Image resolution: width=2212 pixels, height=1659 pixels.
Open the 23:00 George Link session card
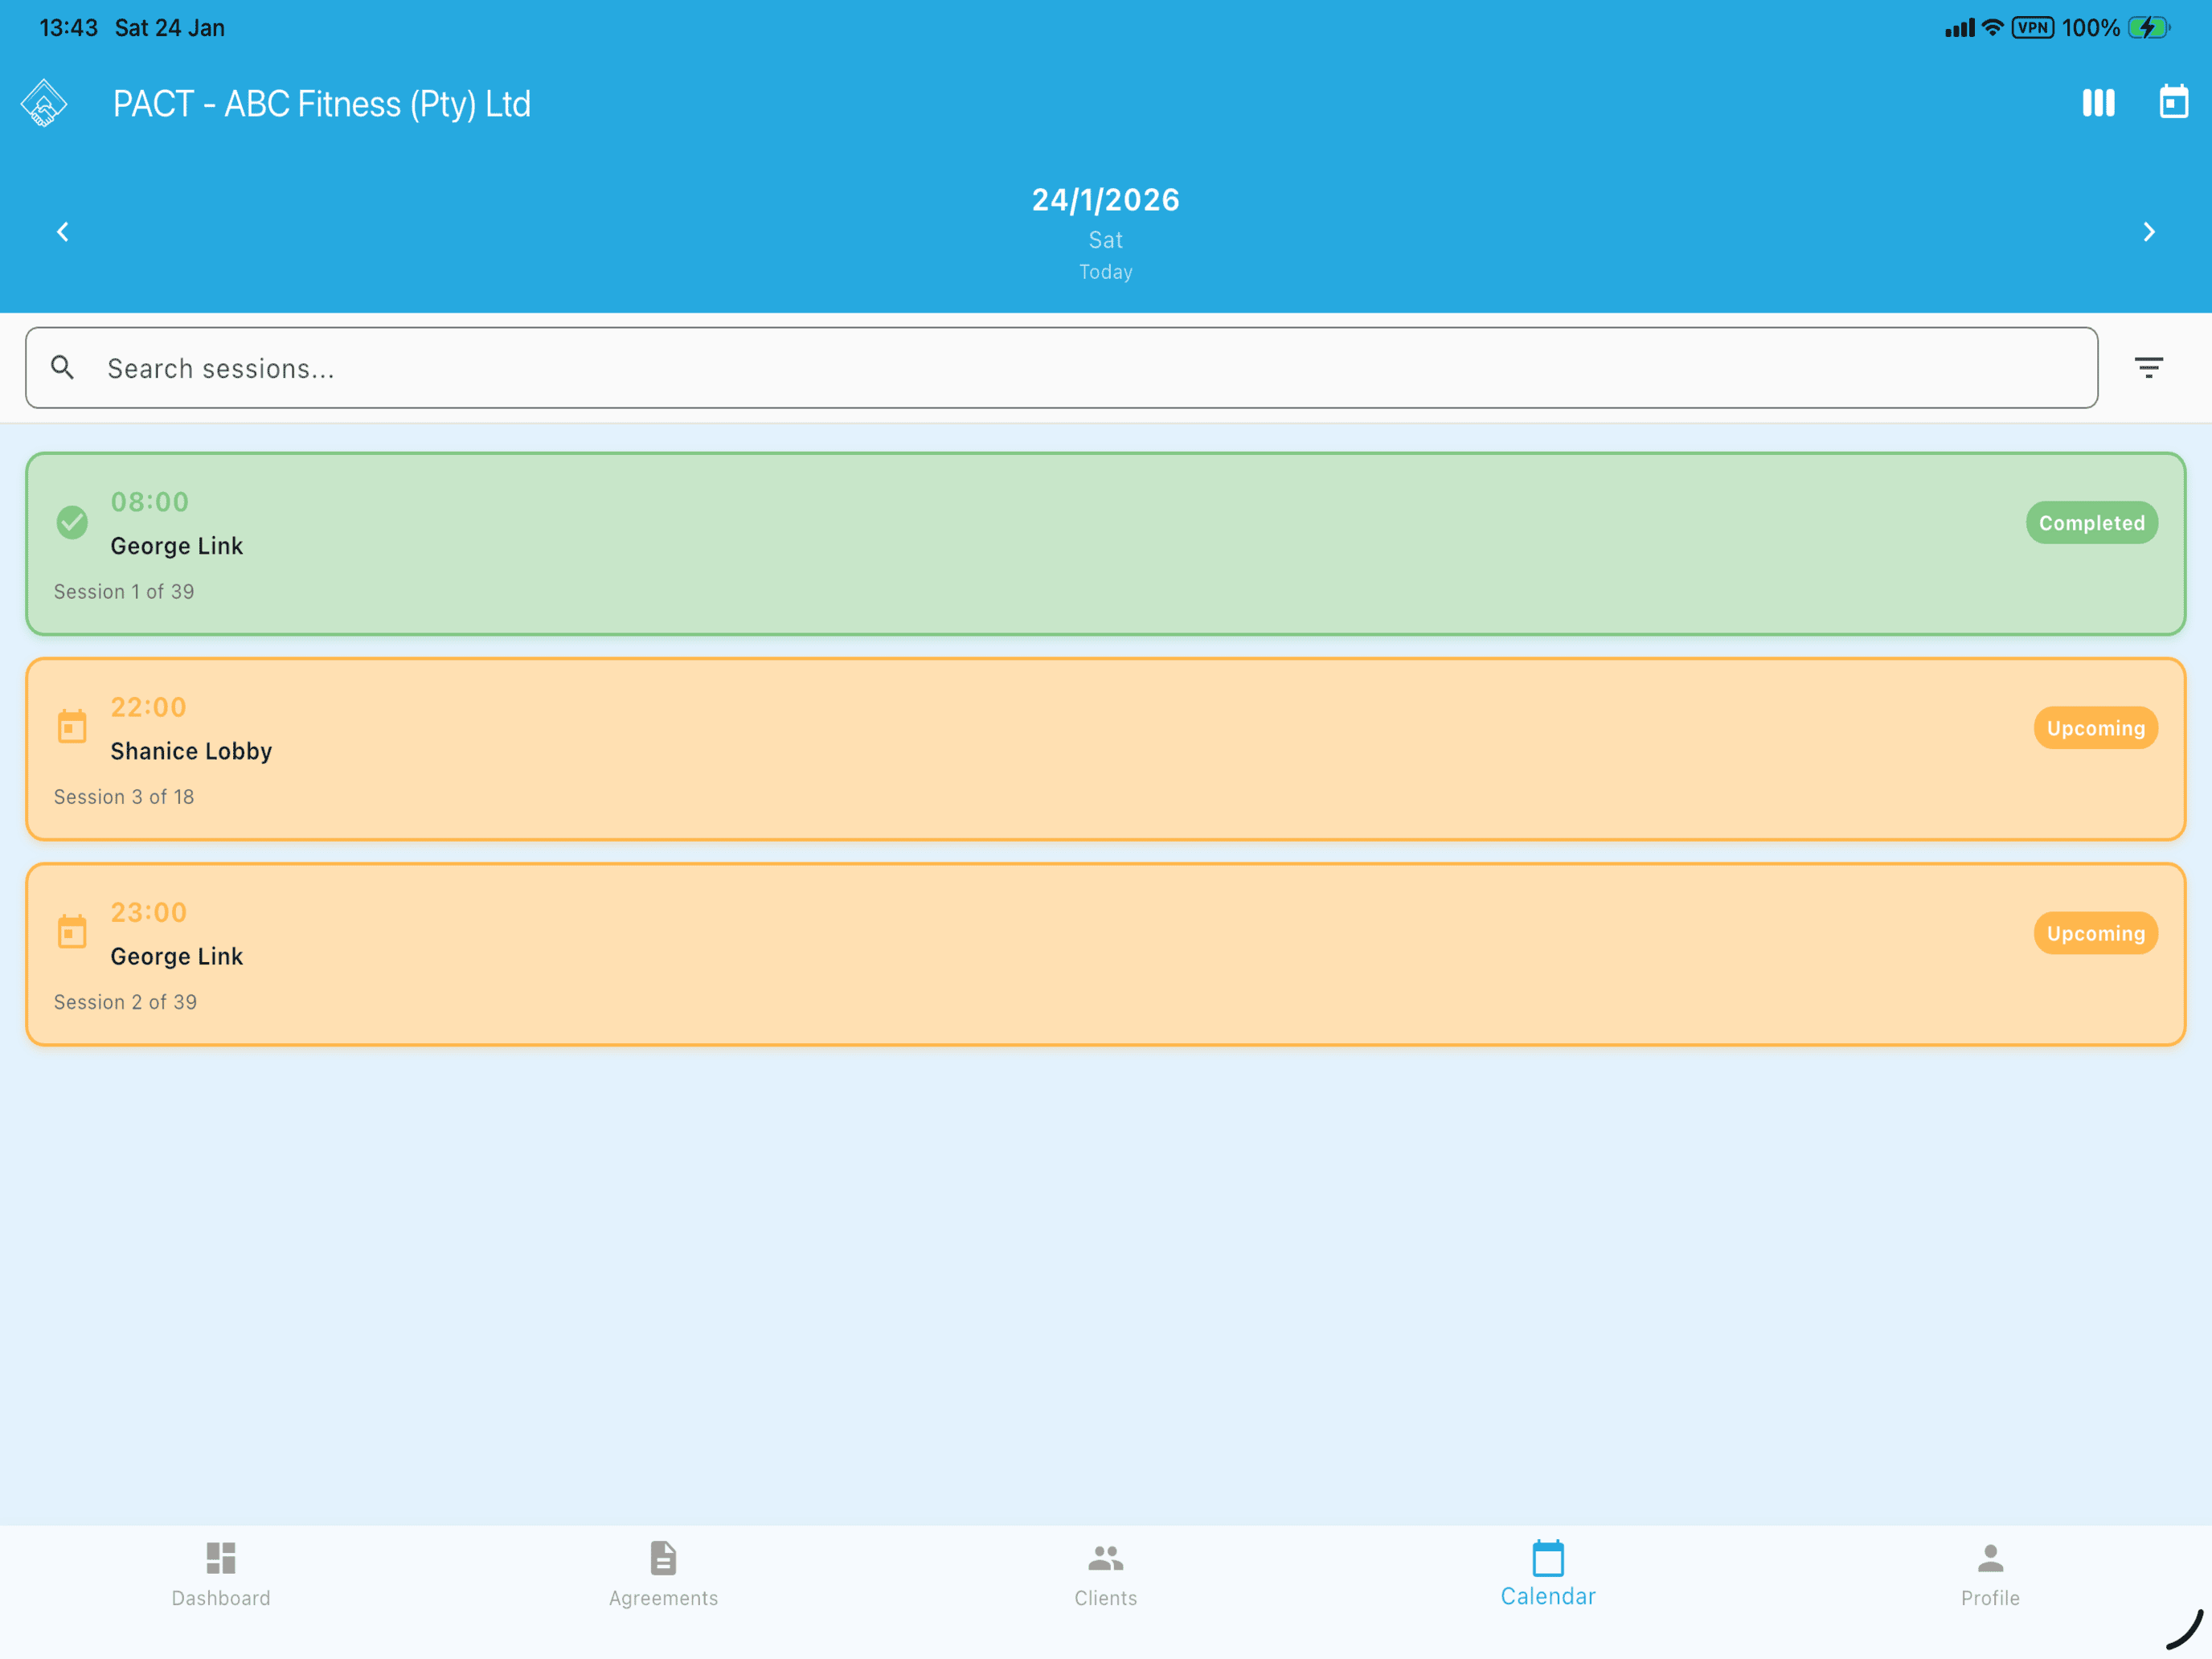tap(1105, 954)
